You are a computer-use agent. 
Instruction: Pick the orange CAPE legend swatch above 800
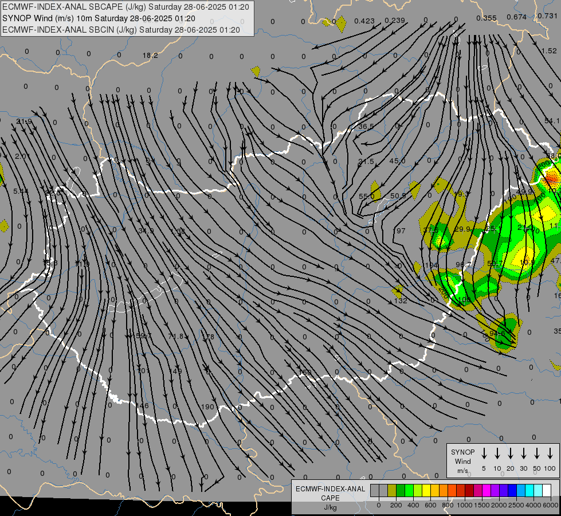(x=444, y=491)
